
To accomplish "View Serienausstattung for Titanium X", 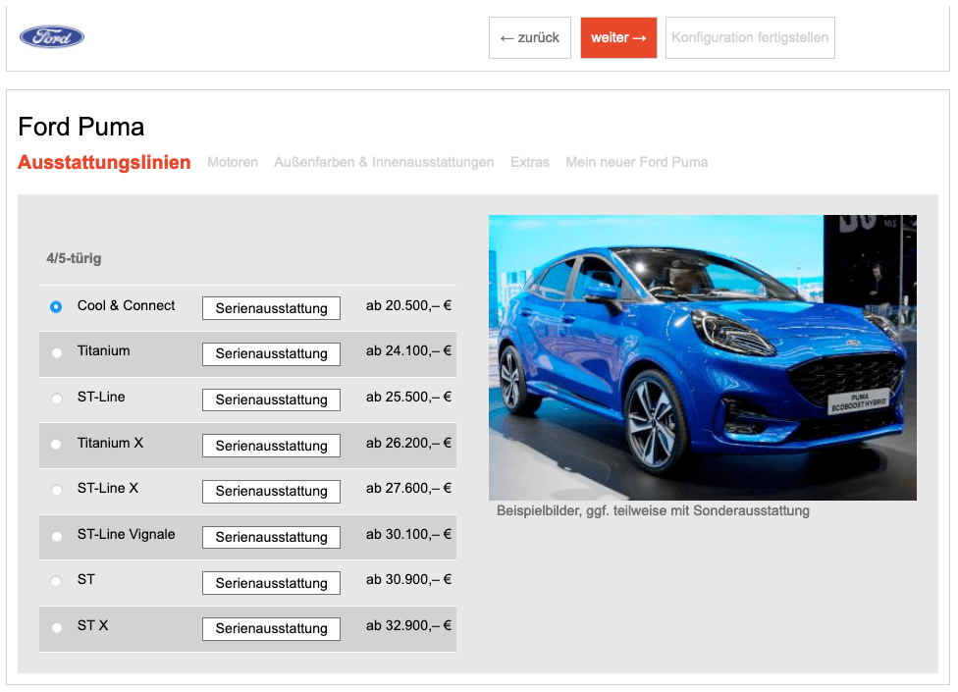I will [x=271, y=446].
